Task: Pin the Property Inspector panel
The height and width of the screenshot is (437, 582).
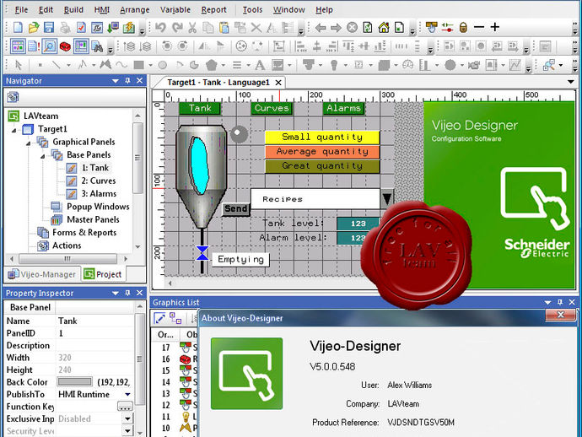Action: 127,293
